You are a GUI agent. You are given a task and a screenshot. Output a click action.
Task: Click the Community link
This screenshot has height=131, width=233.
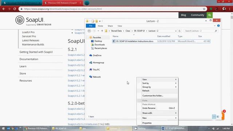click(x=197, y=15)
